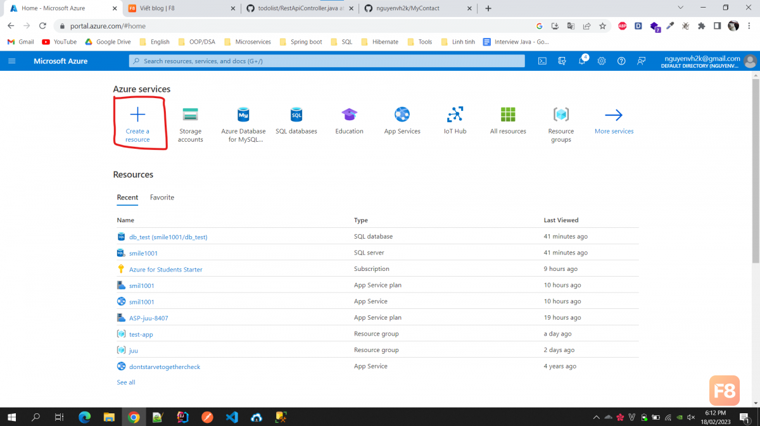
Task: Open IoT Hub service icon
Action: [455, 115]
